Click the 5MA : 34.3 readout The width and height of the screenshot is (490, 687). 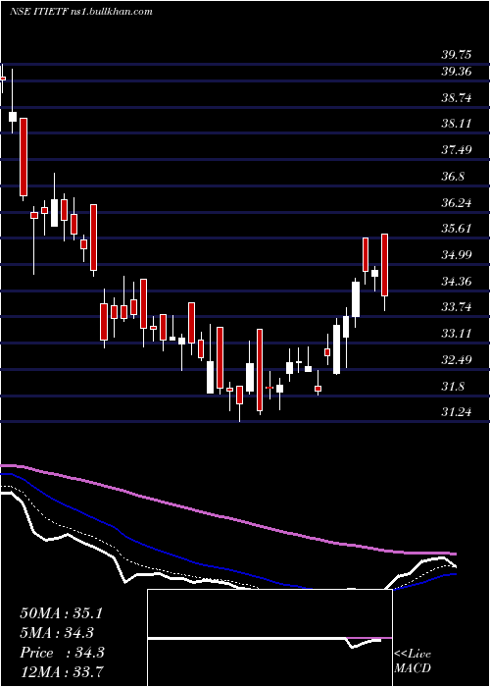57,633
